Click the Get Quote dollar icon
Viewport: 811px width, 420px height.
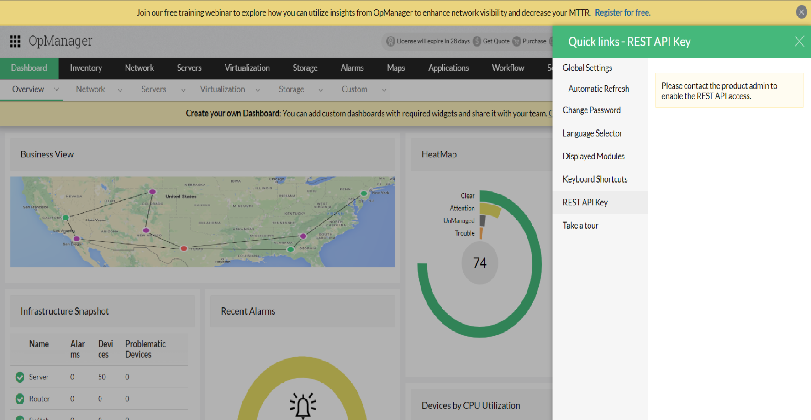(x=477, y=42)
